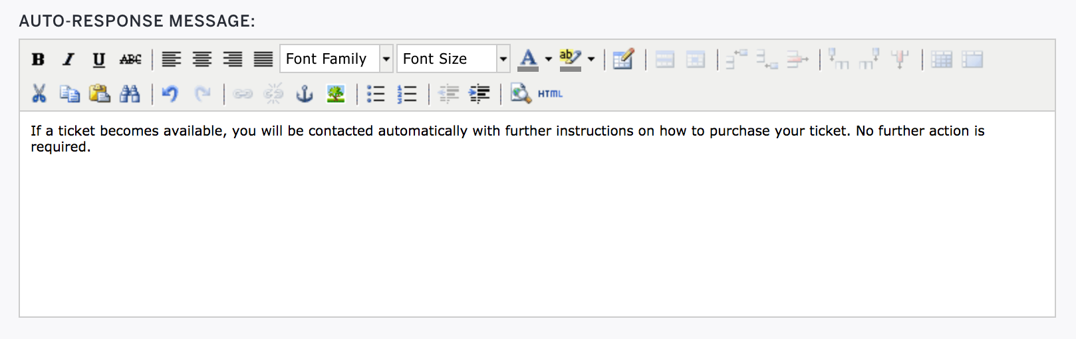Open find with the binoculars icon

point(130,94)
